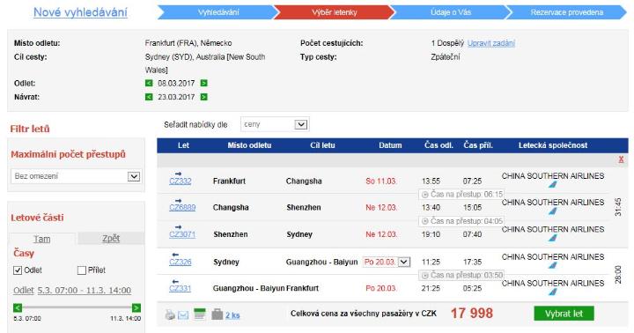Toggle the Přílet checkbox
Viewport: 634px width, 333px height.
[x=82, y=270]
